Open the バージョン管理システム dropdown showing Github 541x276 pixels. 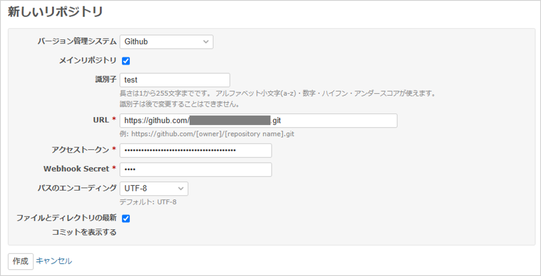166,41
